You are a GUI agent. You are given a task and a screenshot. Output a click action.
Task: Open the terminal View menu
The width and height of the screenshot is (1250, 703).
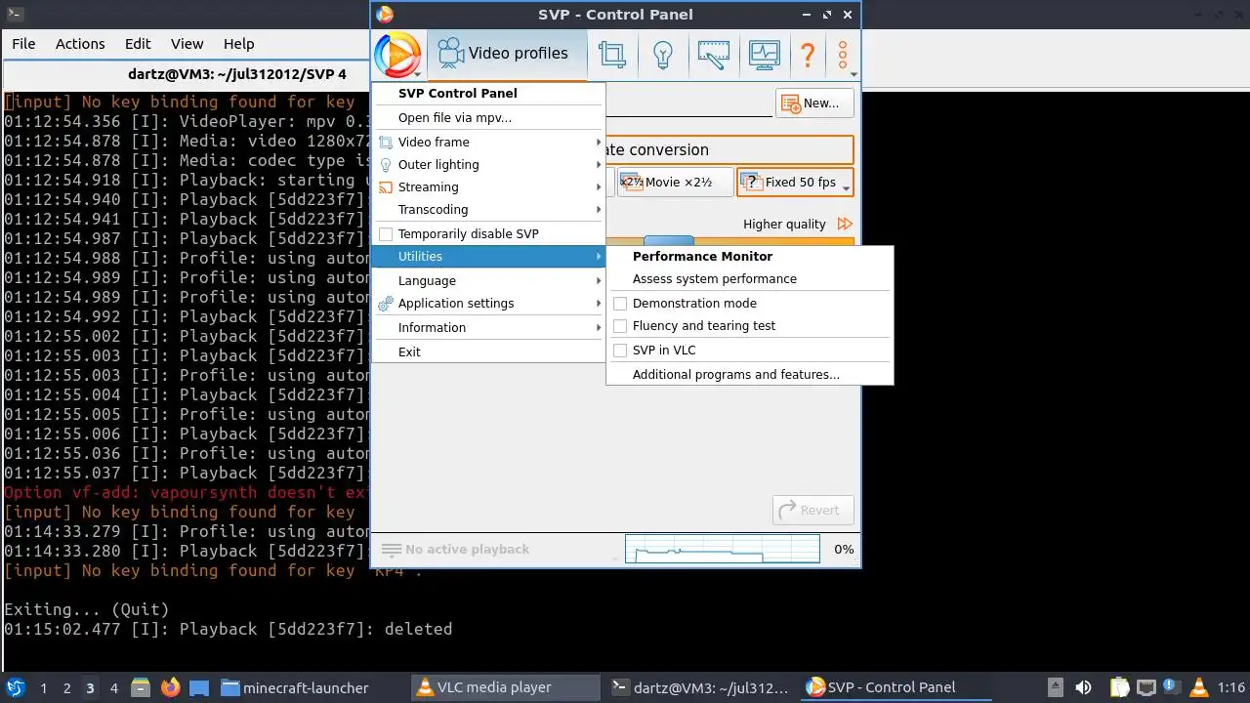[187, 44]
